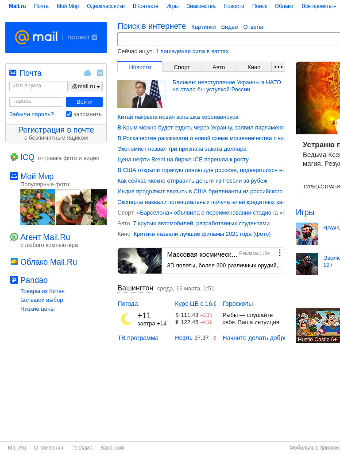
Task: Switch to the Авто tab
Action: click(x=219, y=67)
